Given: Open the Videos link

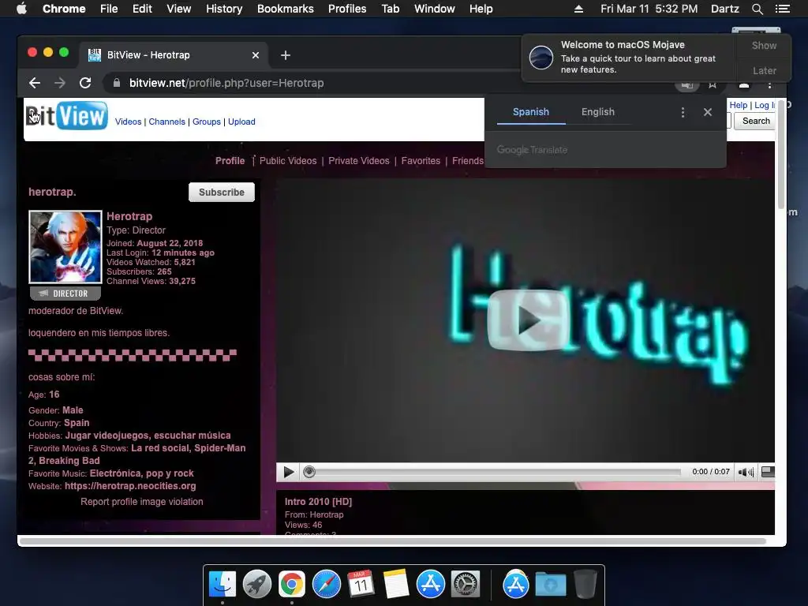Looking at the screenshot, I should click(x=128, y=122).
